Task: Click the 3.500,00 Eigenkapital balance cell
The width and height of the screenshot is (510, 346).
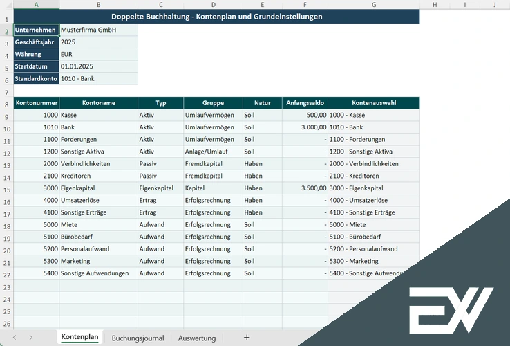Action: (x=305, y=188)
